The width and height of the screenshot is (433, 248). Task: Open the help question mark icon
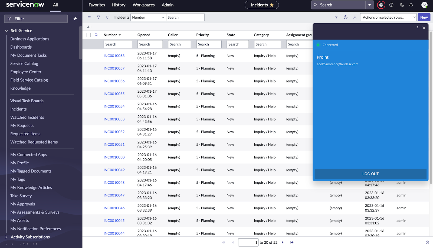(x=391, y=5)
